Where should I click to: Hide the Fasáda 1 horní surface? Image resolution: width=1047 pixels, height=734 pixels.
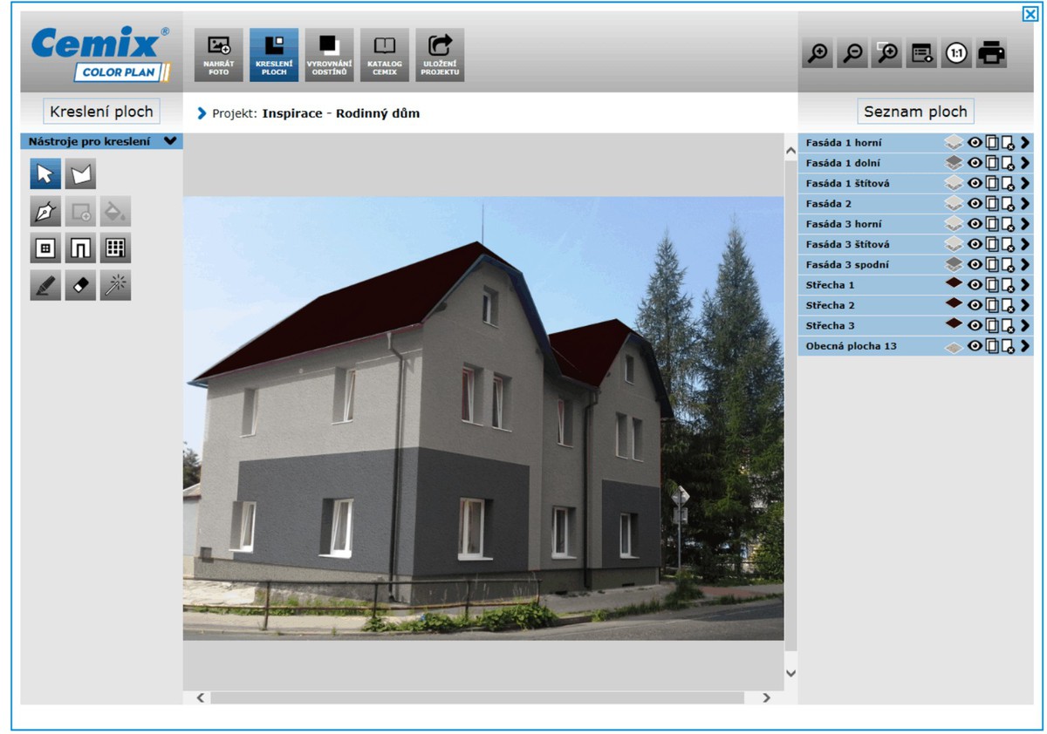975,142
